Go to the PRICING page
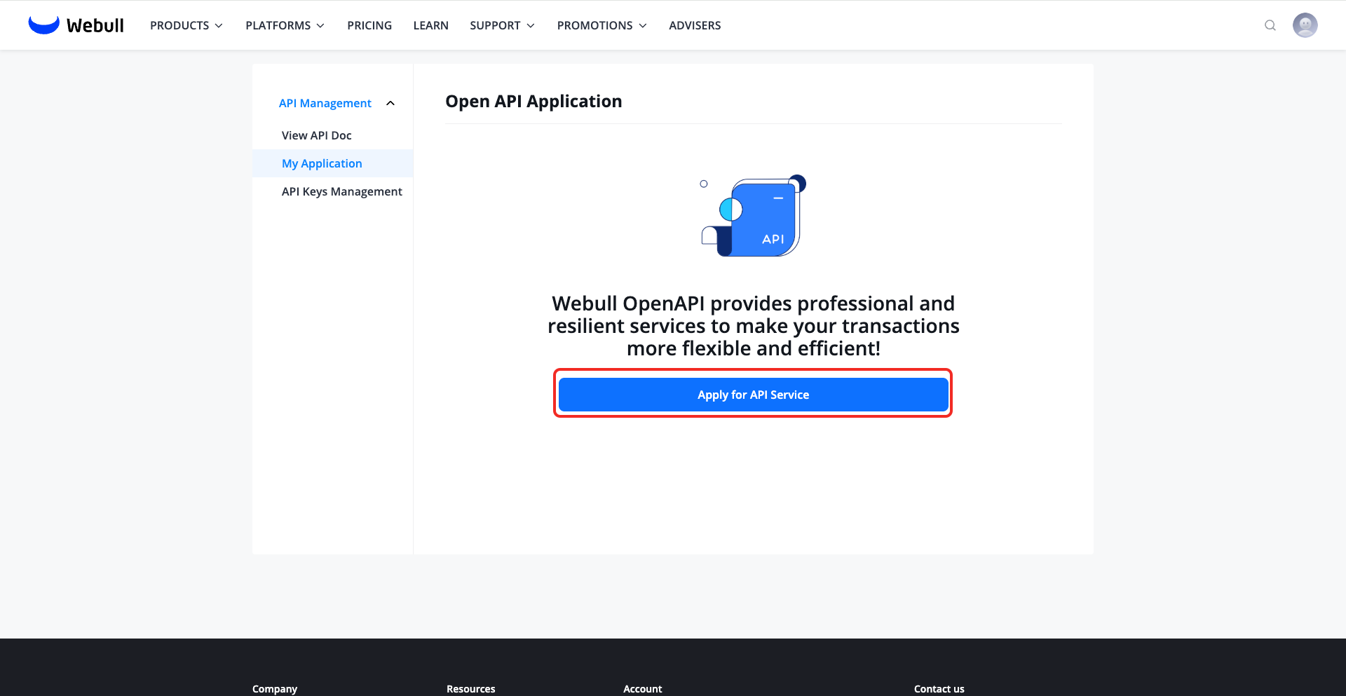Image resolution: width=1346 pixels, height=696 pixels. [x=369, y=25]
